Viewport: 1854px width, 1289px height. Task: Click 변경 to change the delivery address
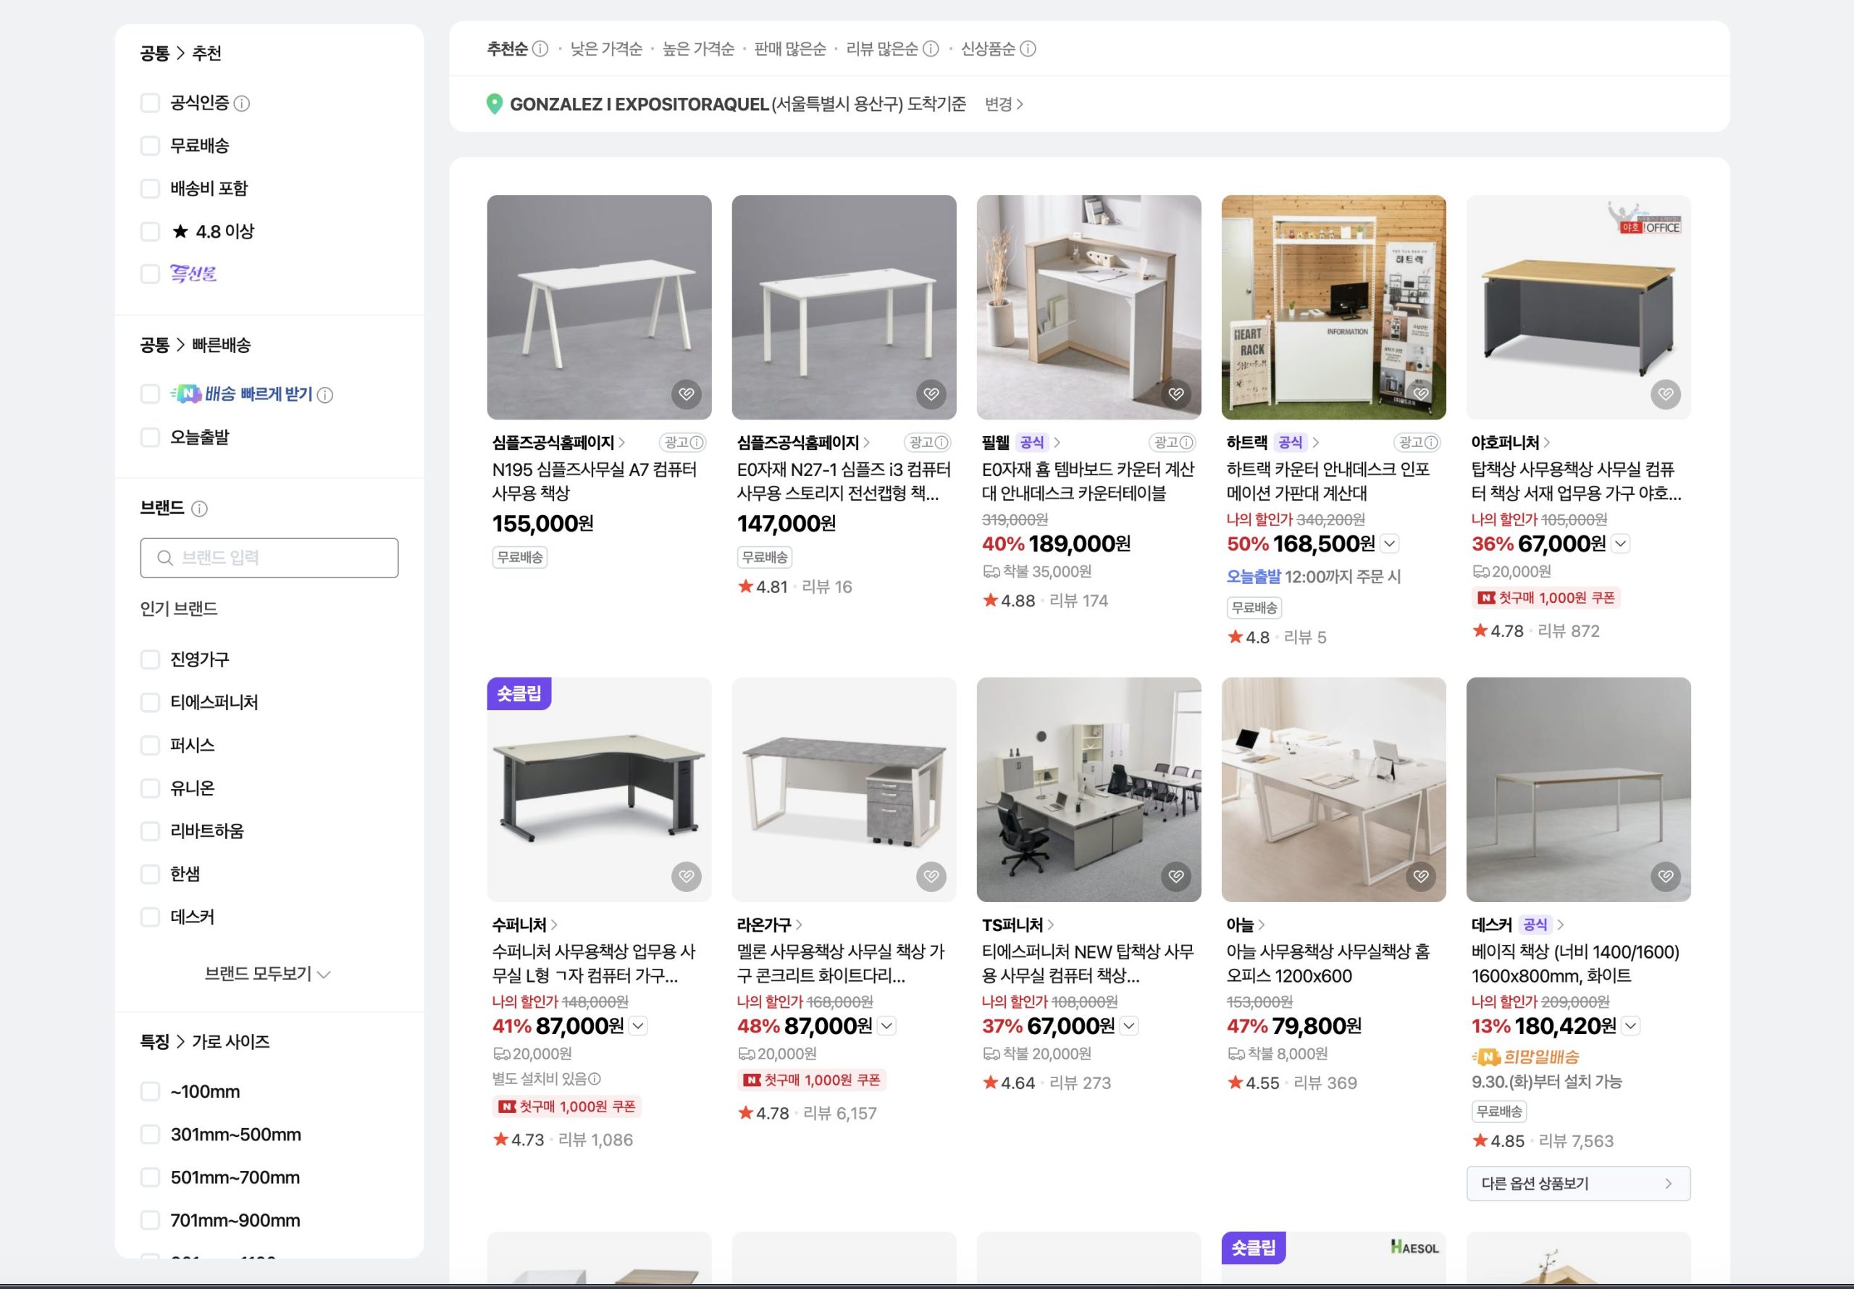coord(1003,104)
